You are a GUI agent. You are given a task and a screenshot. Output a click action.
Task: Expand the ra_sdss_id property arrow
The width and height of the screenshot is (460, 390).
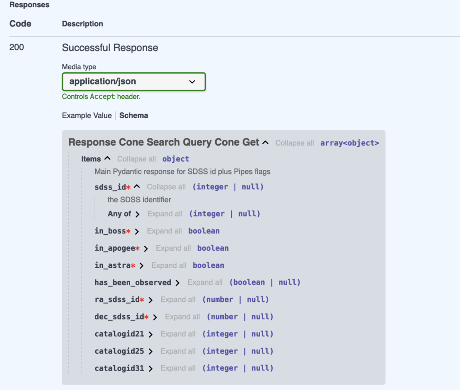point(150,300)
